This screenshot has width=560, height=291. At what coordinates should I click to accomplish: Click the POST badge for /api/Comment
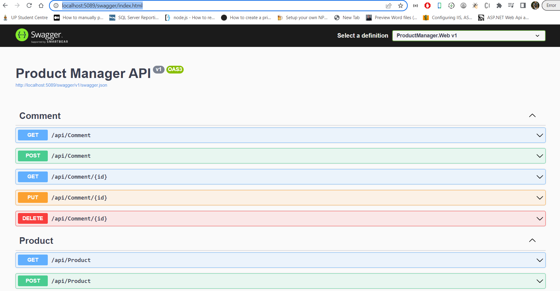33,156
